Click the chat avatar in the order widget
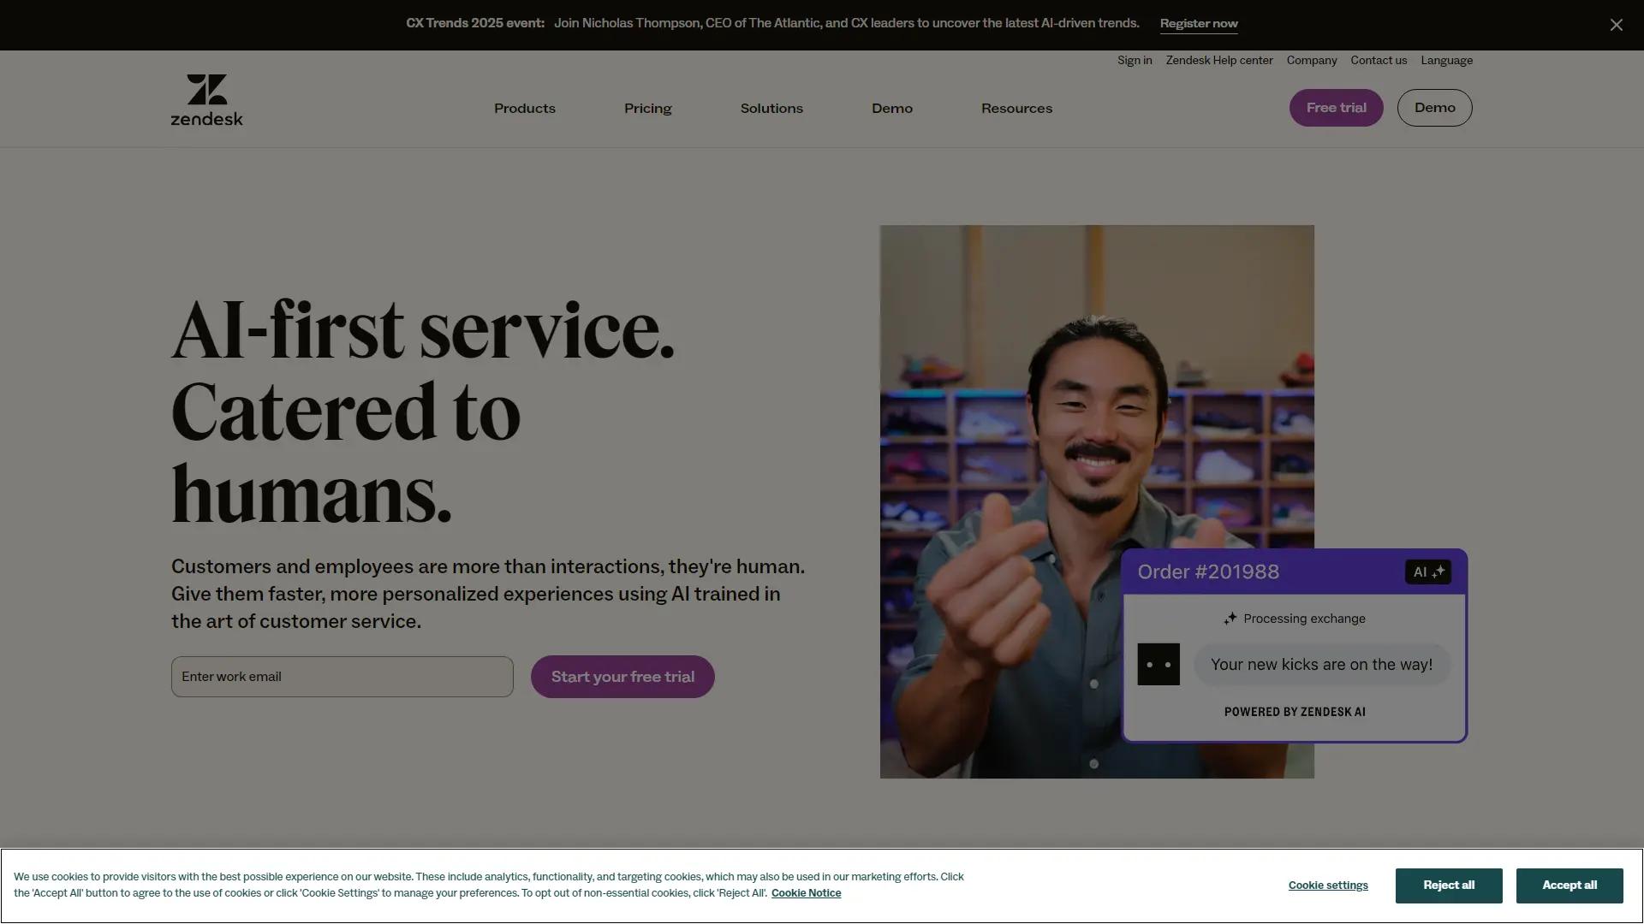The height and width of the screenshot is (924, 1644). [x=1158, y=664]
